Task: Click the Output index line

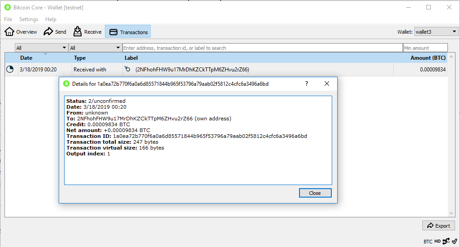Action: 88,154
